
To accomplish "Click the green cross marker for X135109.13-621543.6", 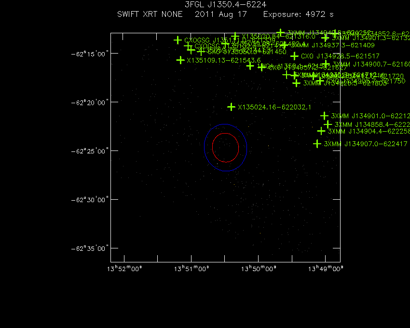I will click(x=180, y=60).
